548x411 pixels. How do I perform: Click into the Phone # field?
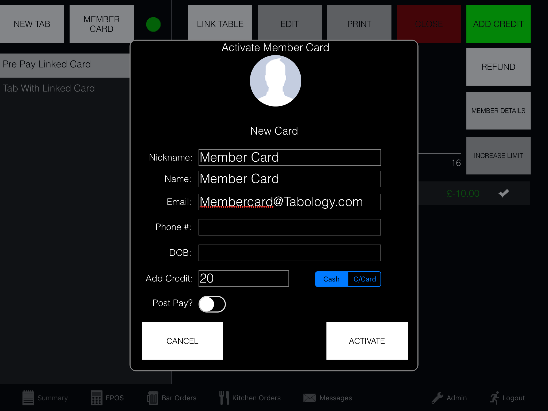pos(290,227)
